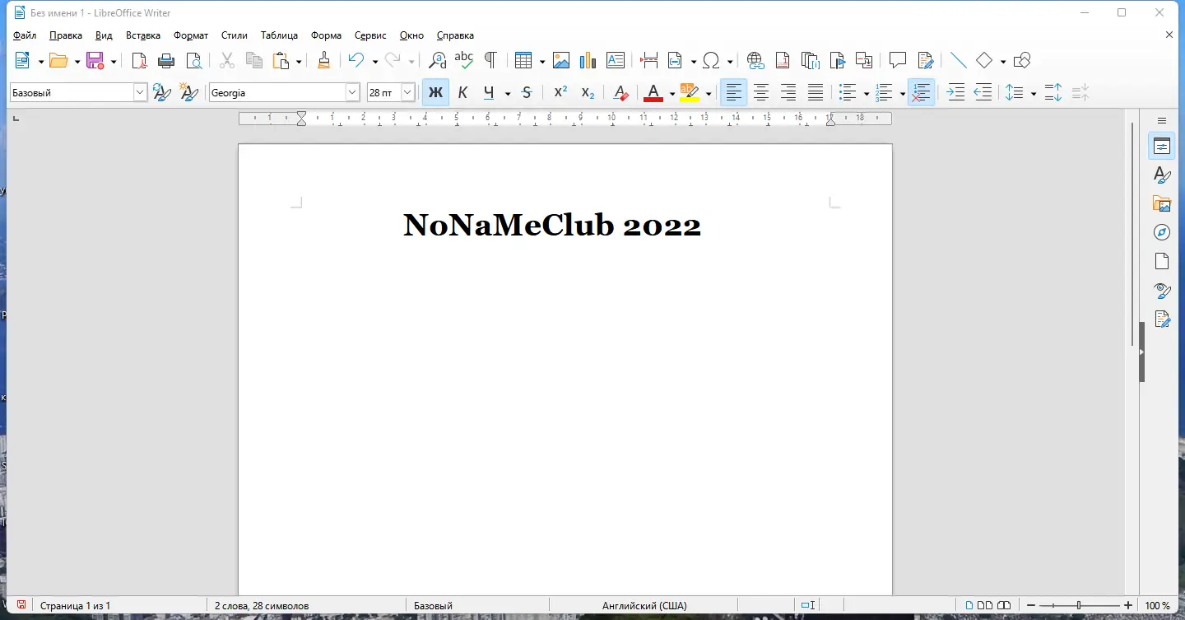This screenshot has height=620, width=1185.
Task: Insert a special character with the Omega icon
Action: (x=712, y=60)
